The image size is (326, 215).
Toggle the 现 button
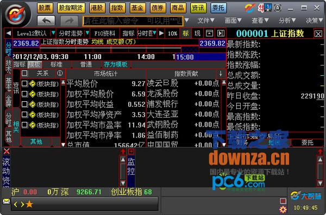pyautogui.click(x=197, y=33)
